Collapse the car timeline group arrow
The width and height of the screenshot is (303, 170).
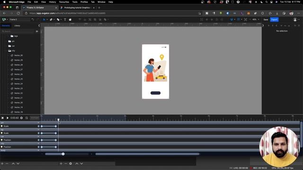click(38, 136)
